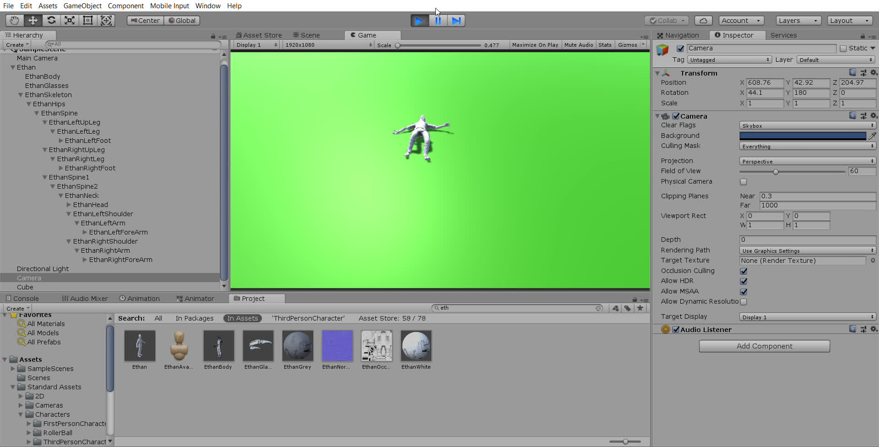This screenshot has height=447, width=879.
Task: Toggle the Static checkbox
Action: coord(843,49)
